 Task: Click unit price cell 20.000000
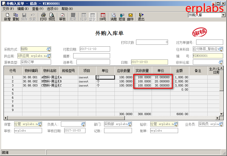coord(161,81)
